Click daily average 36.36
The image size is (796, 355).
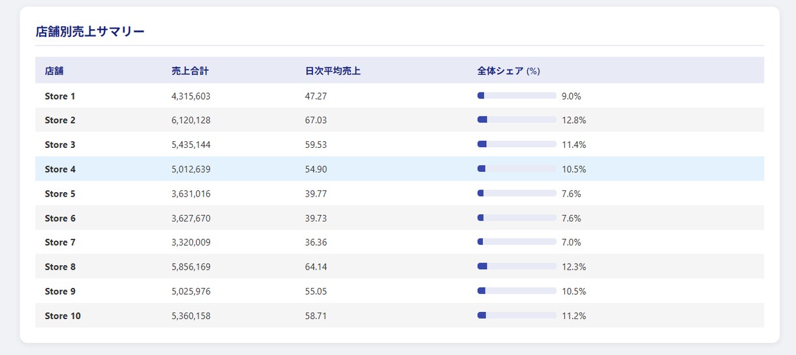click(316, 242)
